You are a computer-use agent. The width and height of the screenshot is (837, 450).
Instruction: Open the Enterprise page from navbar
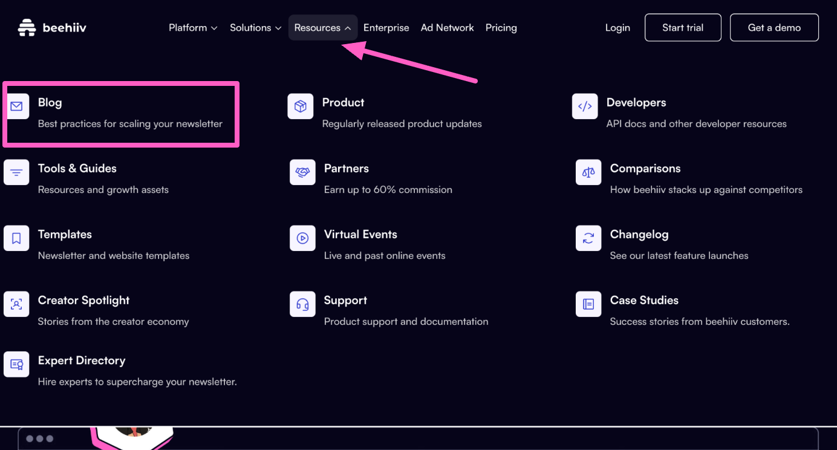pos(386,28)
